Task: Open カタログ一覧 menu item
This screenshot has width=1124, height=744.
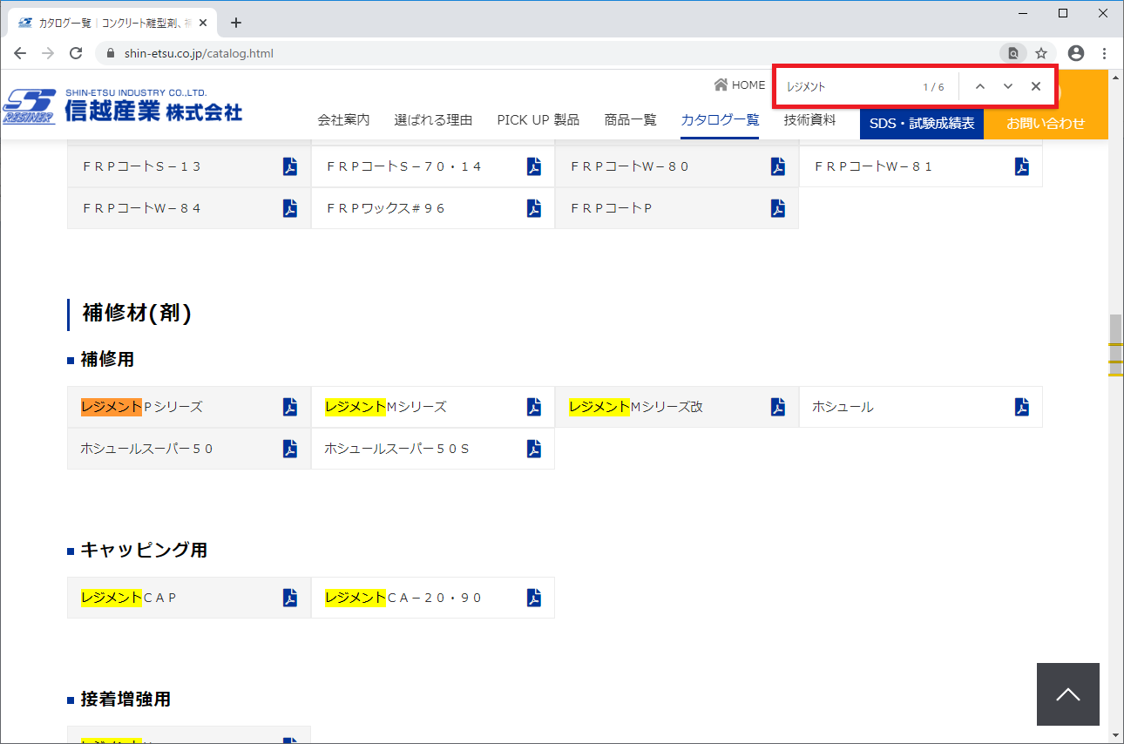Action: click(x=720, y=120)
